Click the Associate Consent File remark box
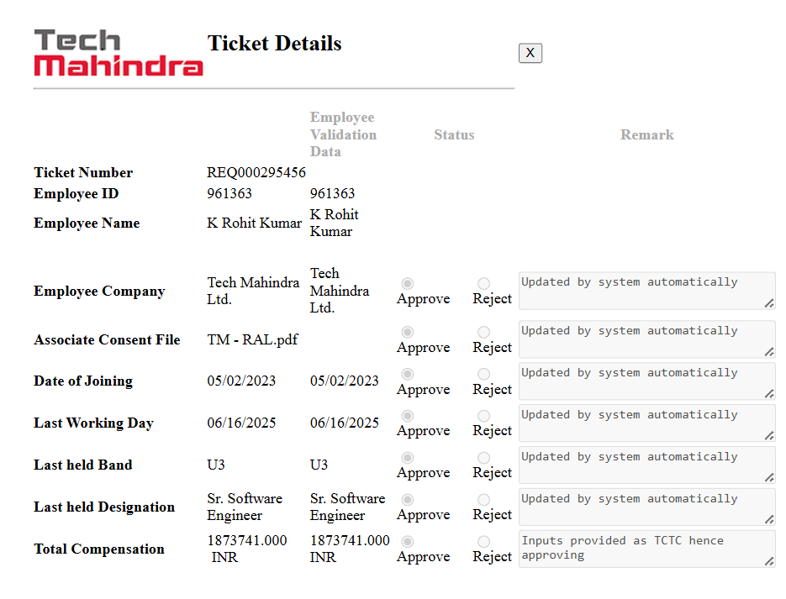Viewport: 786px width, 599px height. [x=647, y=339]
